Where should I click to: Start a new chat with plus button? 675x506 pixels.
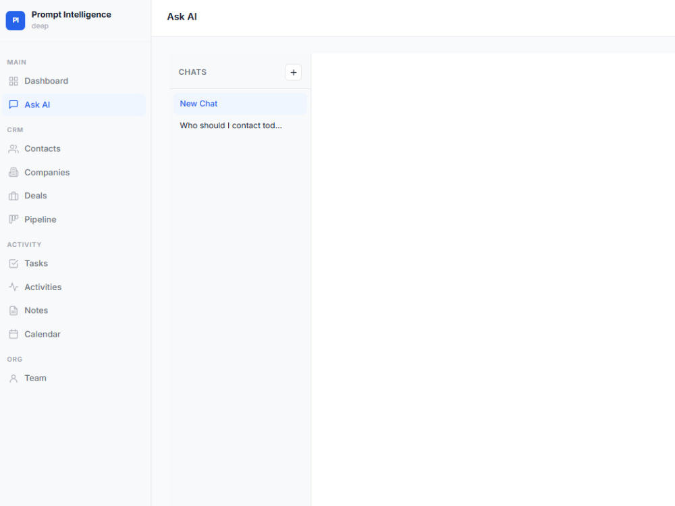pos(293,72)
